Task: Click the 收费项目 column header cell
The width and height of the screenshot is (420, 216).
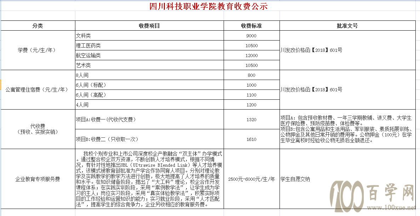Action: pos(149,26)
